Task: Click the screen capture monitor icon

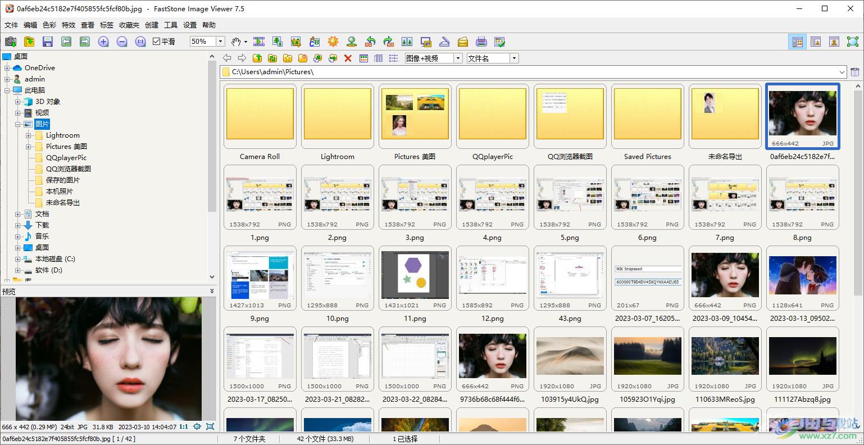Action: 426,42
